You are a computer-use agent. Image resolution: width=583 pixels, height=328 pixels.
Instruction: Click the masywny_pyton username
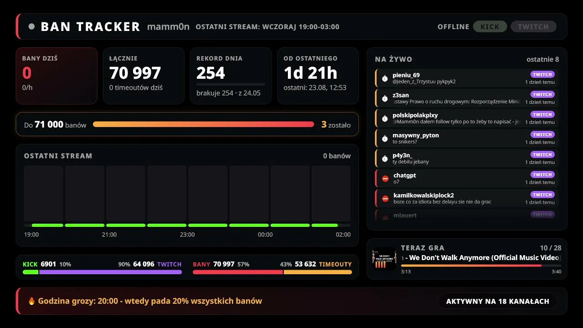[416, 135]
